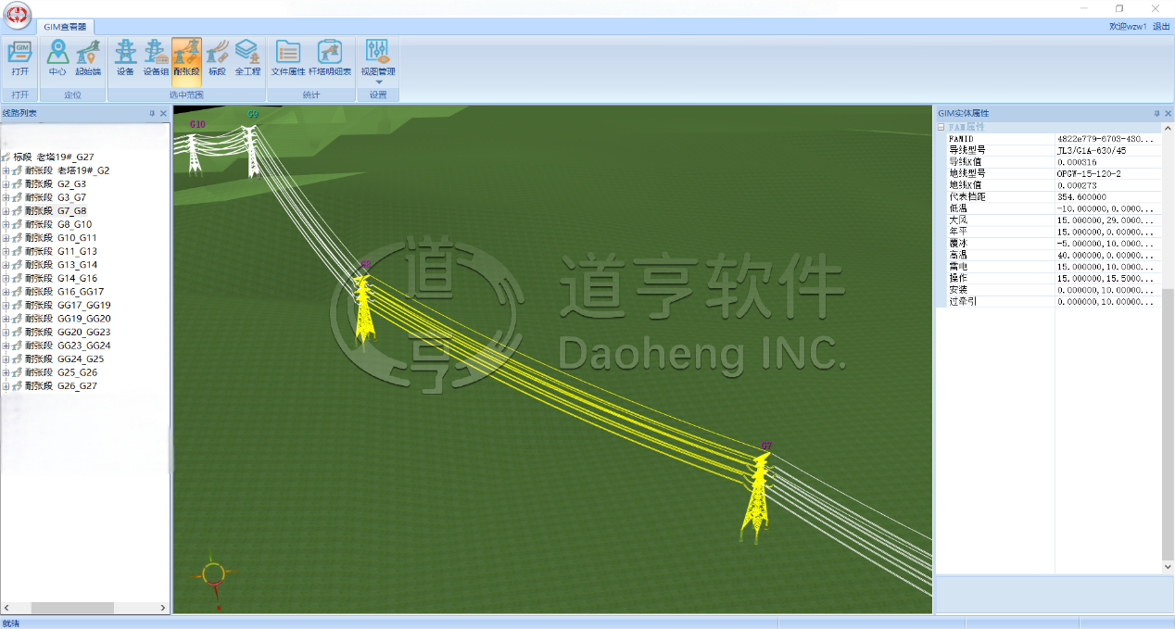Expand the 老塔19#_G2 tension section
Viewport: 1175px width, 629px height.
(x=6, y=170)
